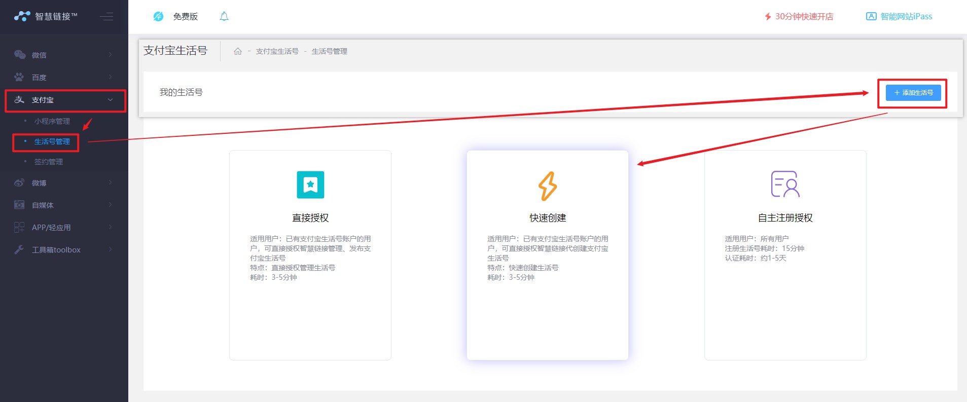Collapse sidebar with the hamburger menu icon
The image size is (967, 402).
click(106, 16)
